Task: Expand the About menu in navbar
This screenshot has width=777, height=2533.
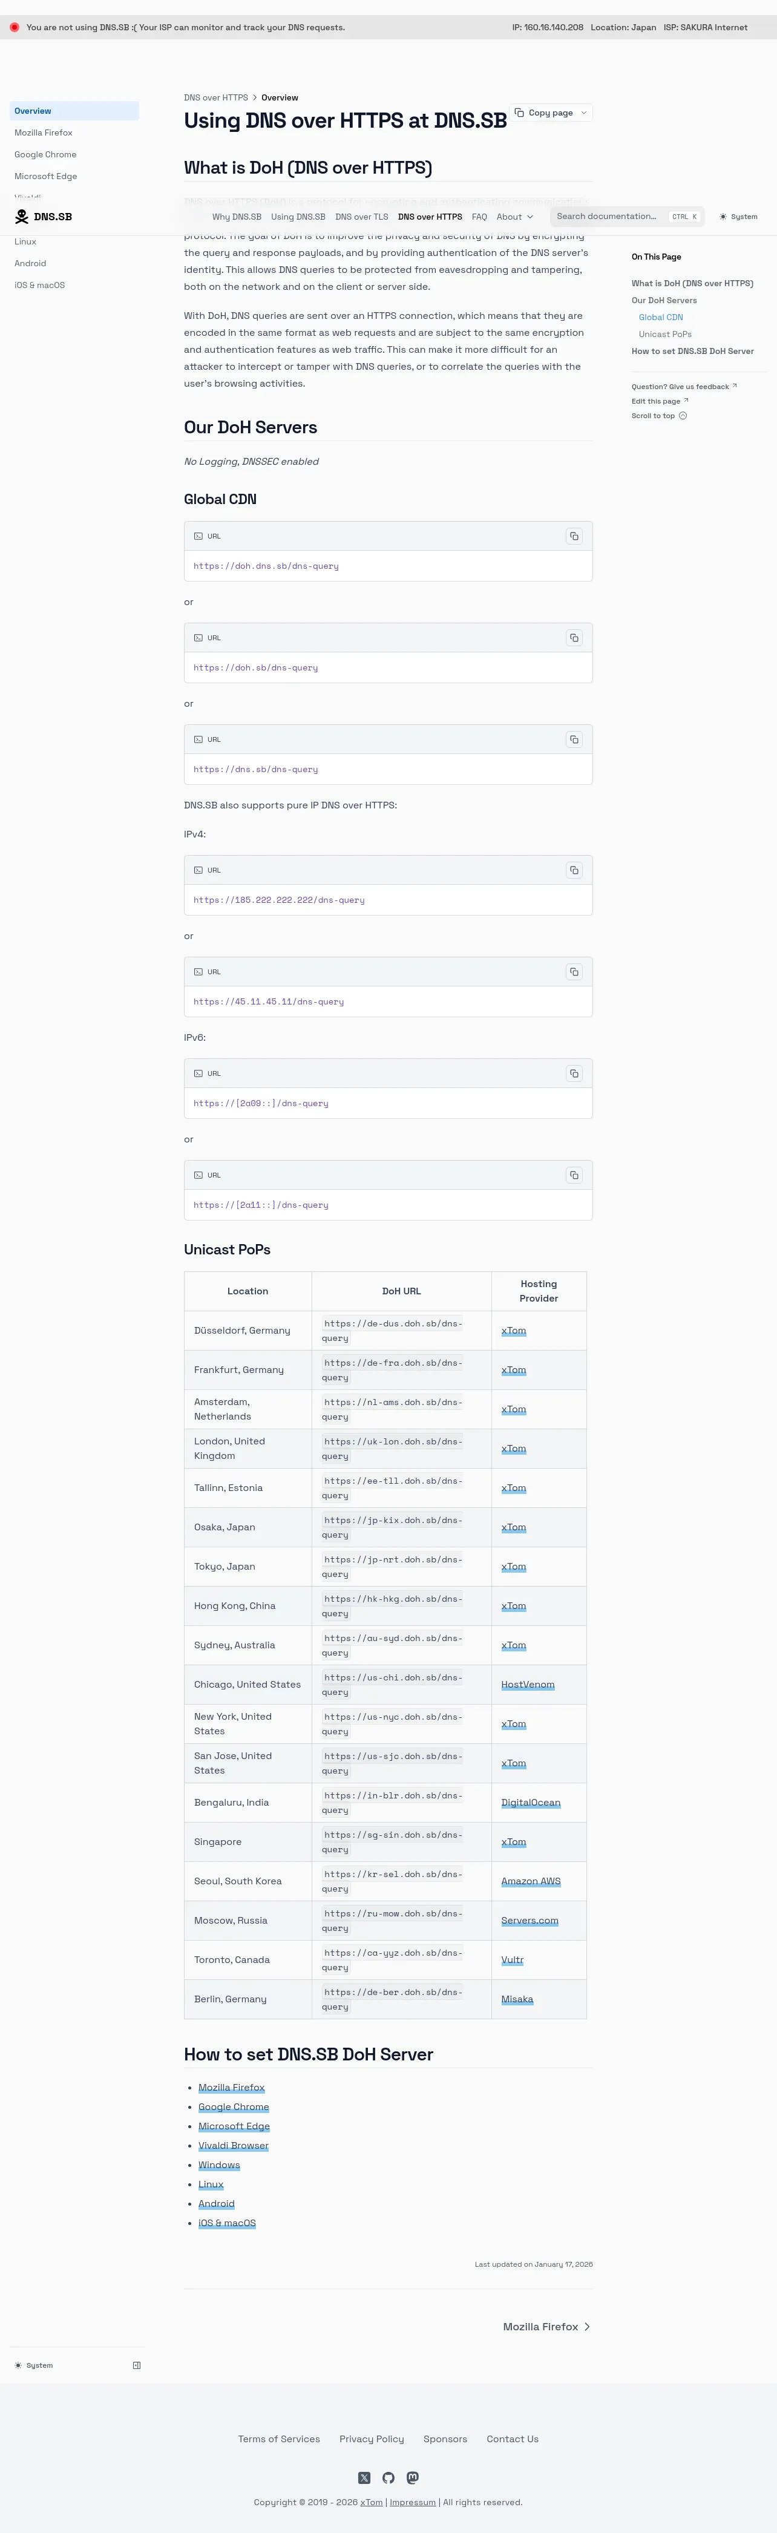Action: coord(514,217)
